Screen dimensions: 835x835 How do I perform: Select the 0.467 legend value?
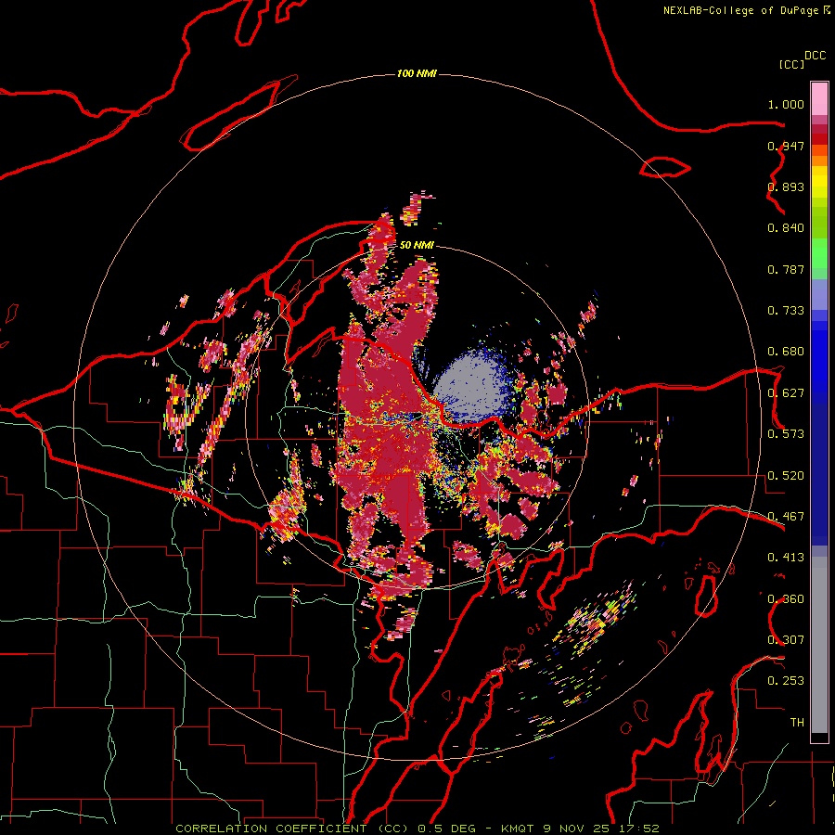click(786, 517)
